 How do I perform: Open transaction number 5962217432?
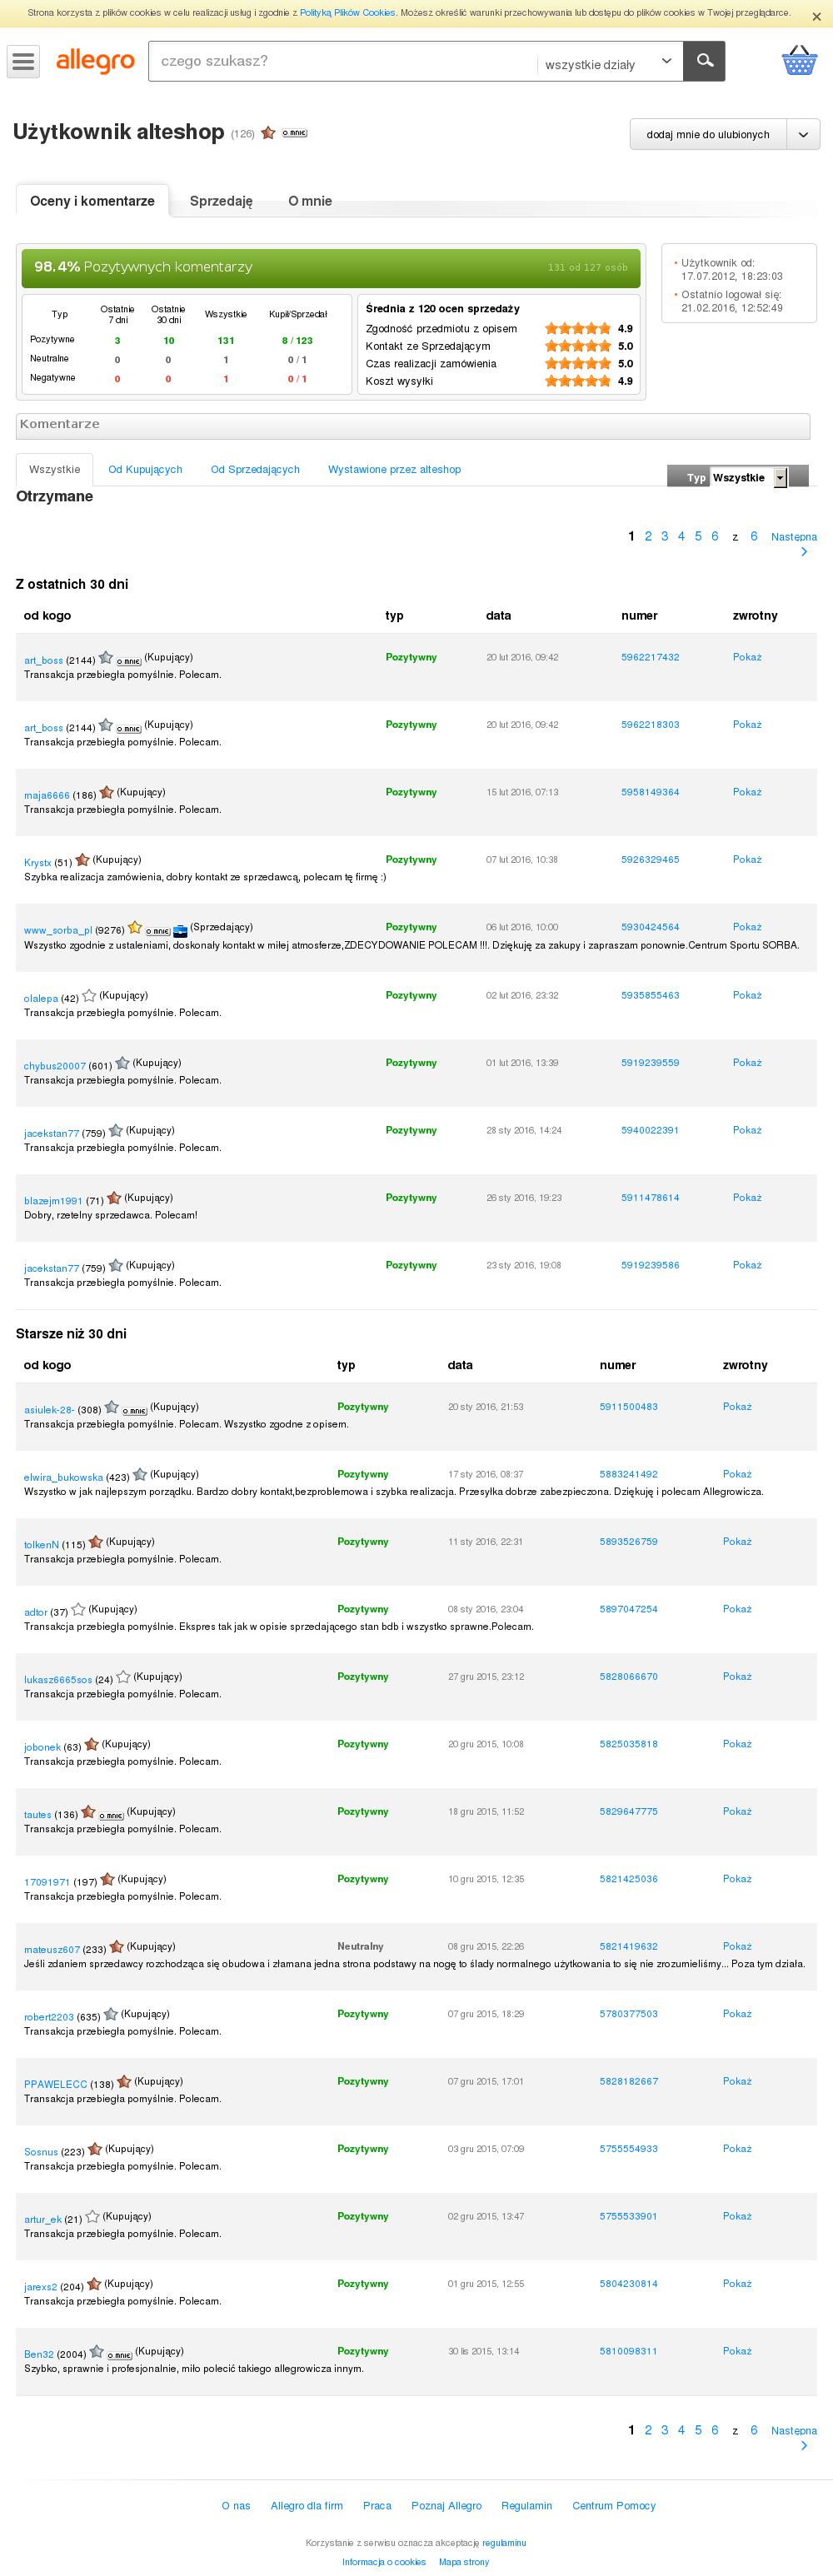coord(650,657)
